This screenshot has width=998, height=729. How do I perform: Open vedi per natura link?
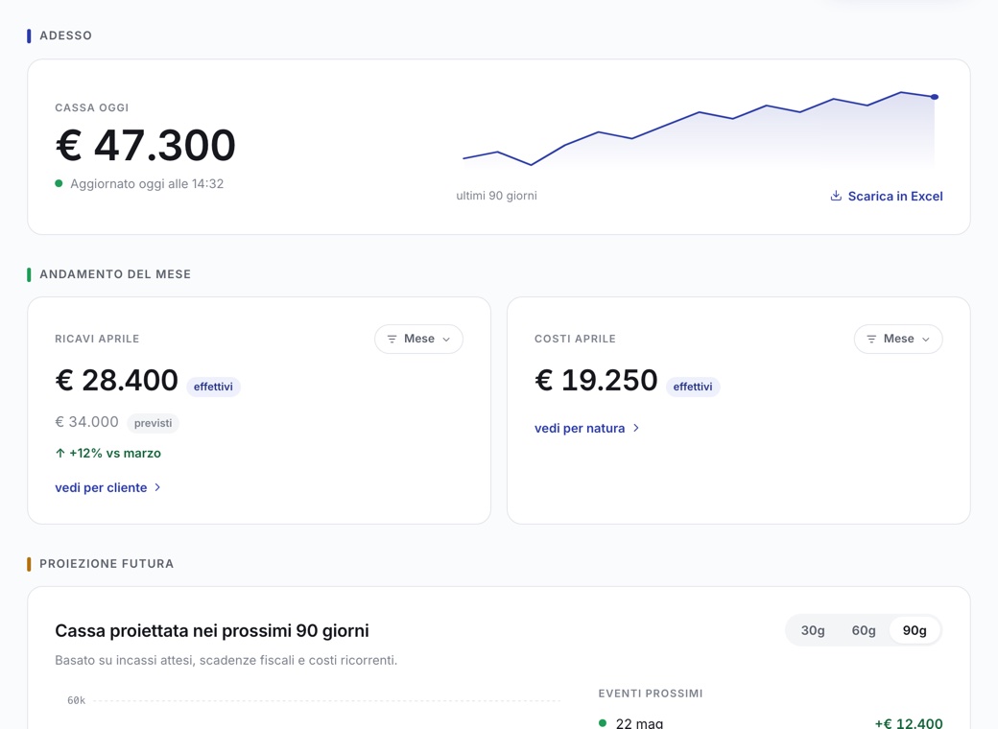[587, 428]
